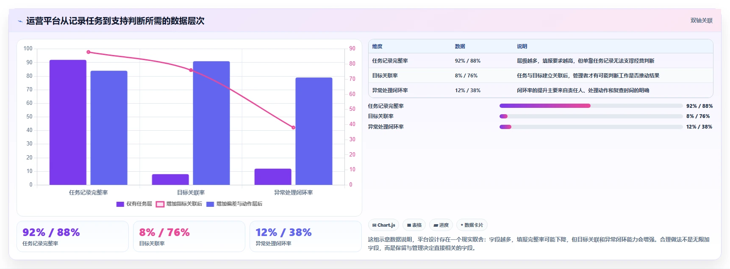Viewport: 730px width, 269px height.
Task: Click the 任务记录完整率 progress bar
Action: [x=591, y=106]
